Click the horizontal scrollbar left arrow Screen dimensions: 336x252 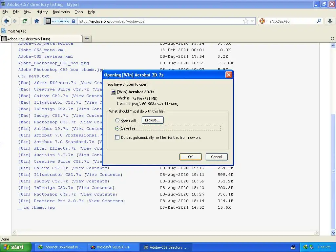[x=14, y=233]
